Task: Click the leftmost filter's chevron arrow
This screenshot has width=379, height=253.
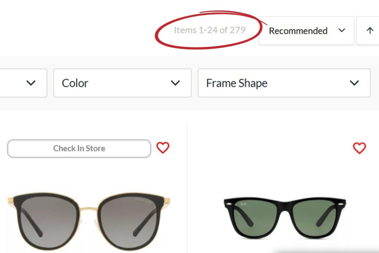Action: [31, 83]
